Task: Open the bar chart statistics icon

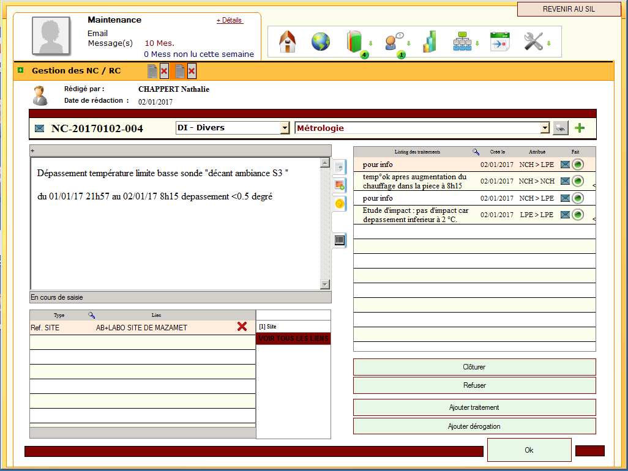Action: [x=430, y=42]
